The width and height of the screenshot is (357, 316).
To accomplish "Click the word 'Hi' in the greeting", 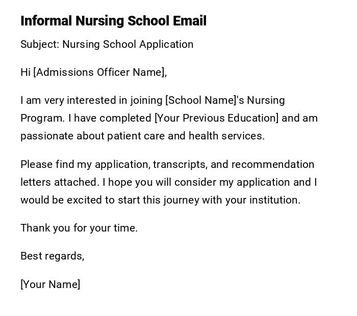I will click(25, 72).
